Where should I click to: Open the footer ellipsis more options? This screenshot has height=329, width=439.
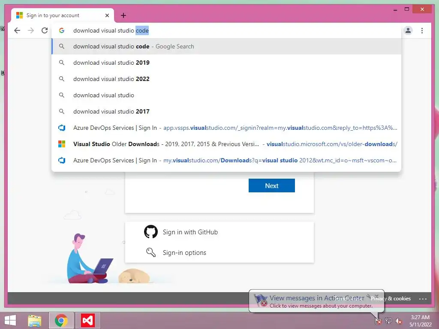pos(423,299)
